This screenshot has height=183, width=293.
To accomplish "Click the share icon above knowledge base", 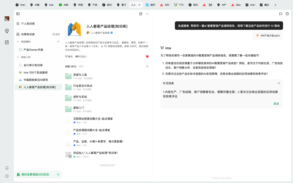I will coord(141,14).
